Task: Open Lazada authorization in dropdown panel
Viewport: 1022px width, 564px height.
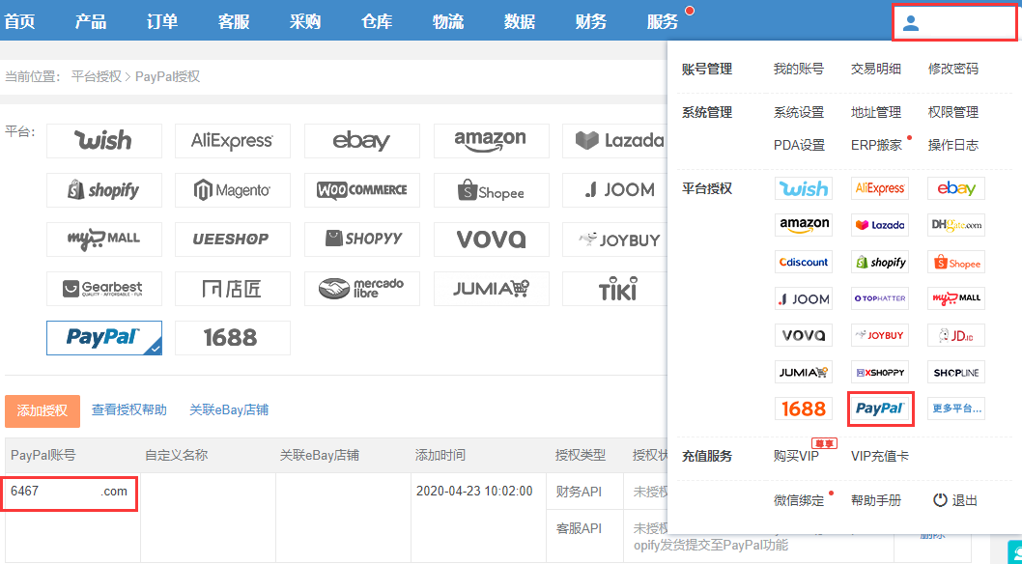Action: 880,225
